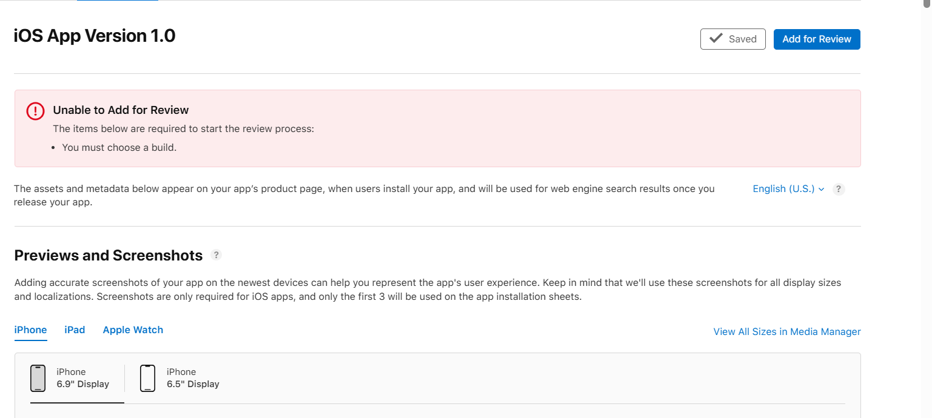The width and height of the screenshot is (932, 418).
Task: Click the Previews and Screenshots heading
Action: tap(108, 256)
